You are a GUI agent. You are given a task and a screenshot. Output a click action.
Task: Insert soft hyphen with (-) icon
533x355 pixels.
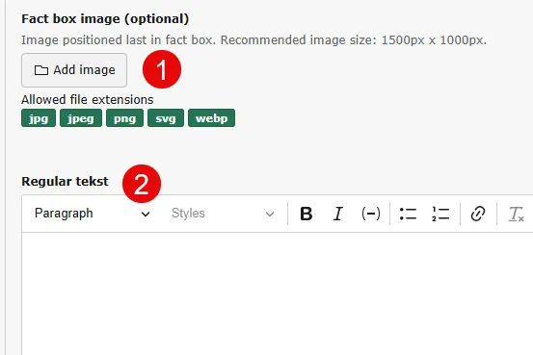[370, 214]
